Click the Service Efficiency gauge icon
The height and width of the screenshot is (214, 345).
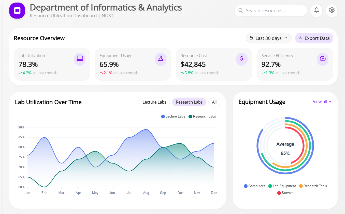click(322, 59)
